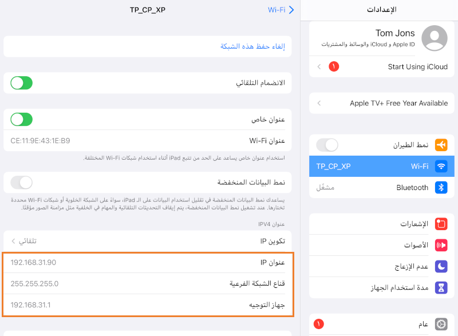The image size is (458, 336).
Task: Tap the blue Wi-Fi icon
Action: (x=441, y=166)
